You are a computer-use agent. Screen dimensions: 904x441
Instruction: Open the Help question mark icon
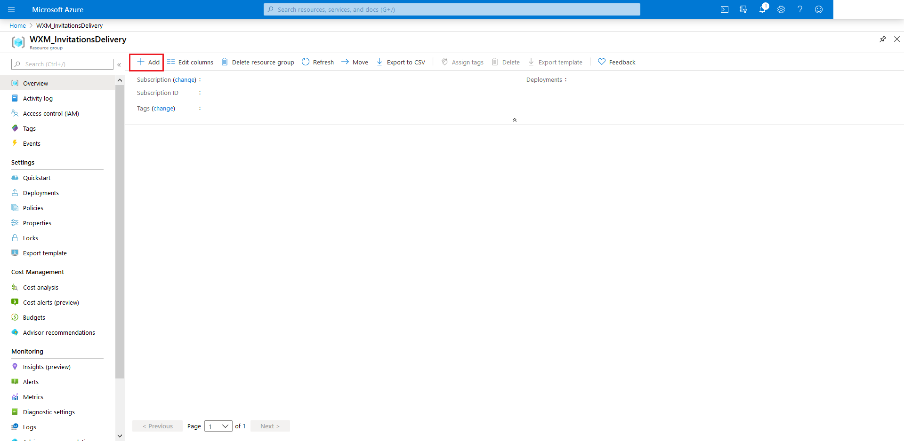[800, 9]
